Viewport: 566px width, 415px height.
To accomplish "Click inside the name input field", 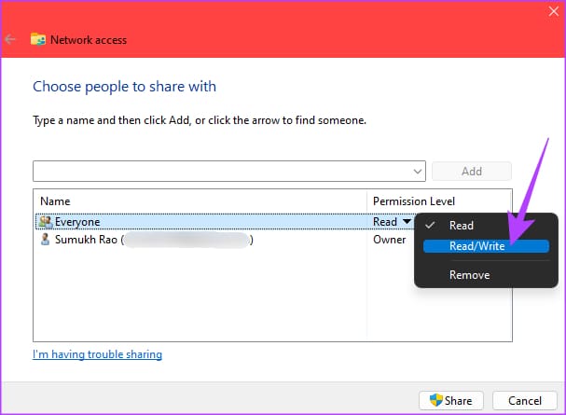I will click(x=222, y=171).
